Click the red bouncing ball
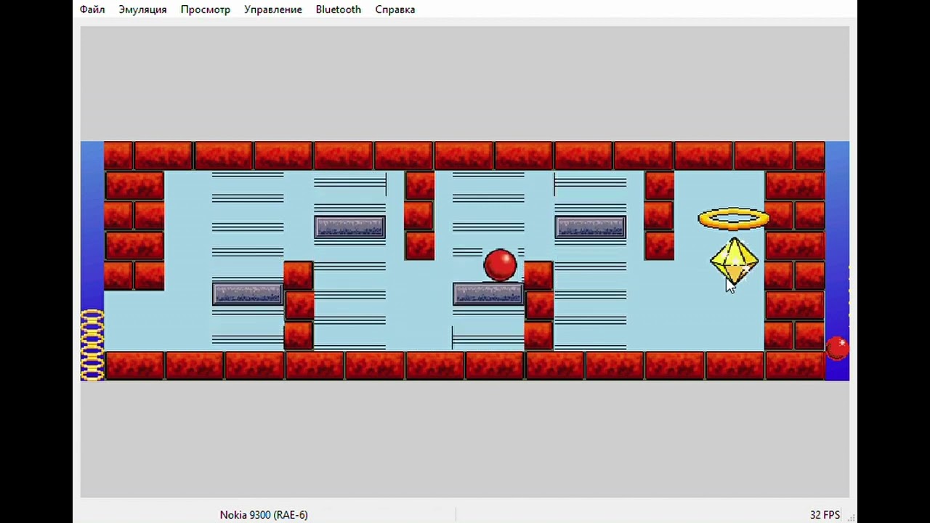This screenshot has height=523, width=930. 500,265
